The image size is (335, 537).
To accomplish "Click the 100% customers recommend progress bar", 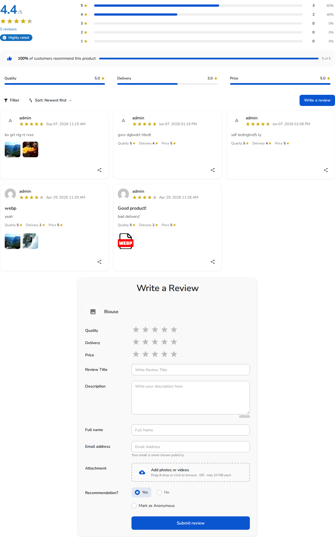I will (209, 59).
